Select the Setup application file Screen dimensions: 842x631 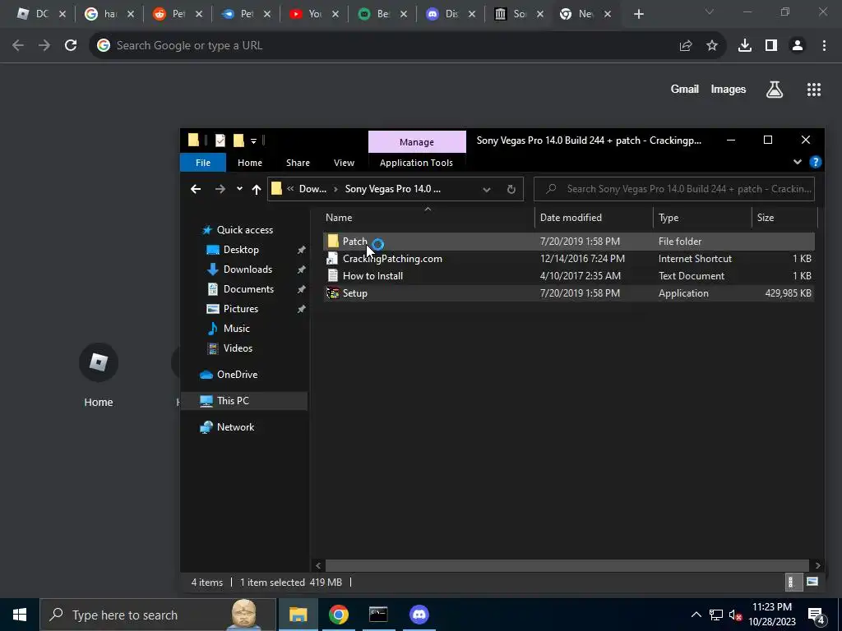[x=569, y=293]
